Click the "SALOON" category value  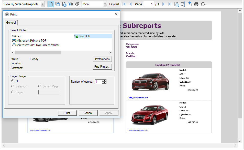131,47
